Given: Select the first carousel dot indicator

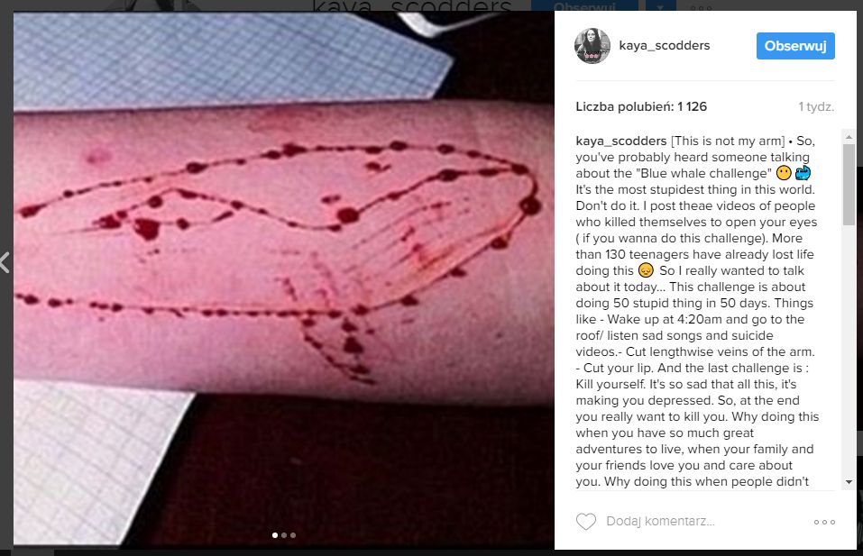Looking at the screenshot, I should pyautogui.click(x=275, y=535).
